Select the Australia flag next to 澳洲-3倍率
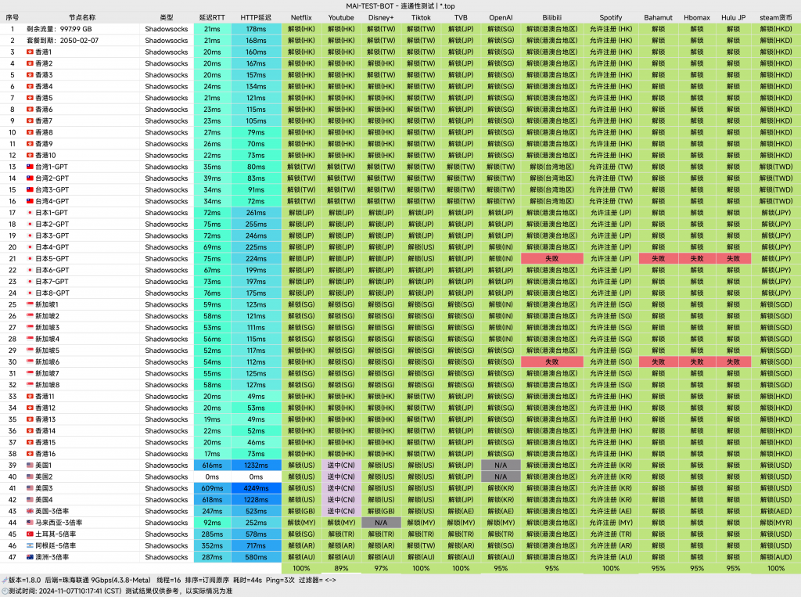 [30, 557]
